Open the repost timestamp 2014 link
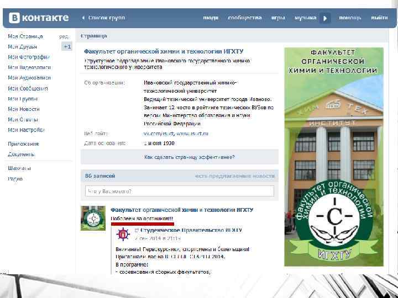This screenshot has height=298, width=398. click(158, 238)
